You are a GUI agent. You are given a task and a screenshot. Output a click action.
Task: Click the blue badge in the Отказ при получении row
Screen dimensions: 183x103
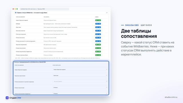[98, 34]
